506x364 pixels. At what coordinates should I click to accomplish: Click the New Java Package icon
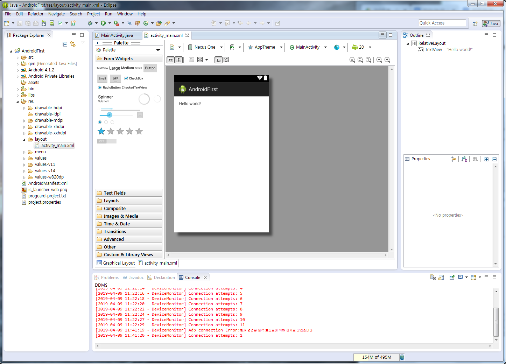pyautogui.click(x=138, y=23)
